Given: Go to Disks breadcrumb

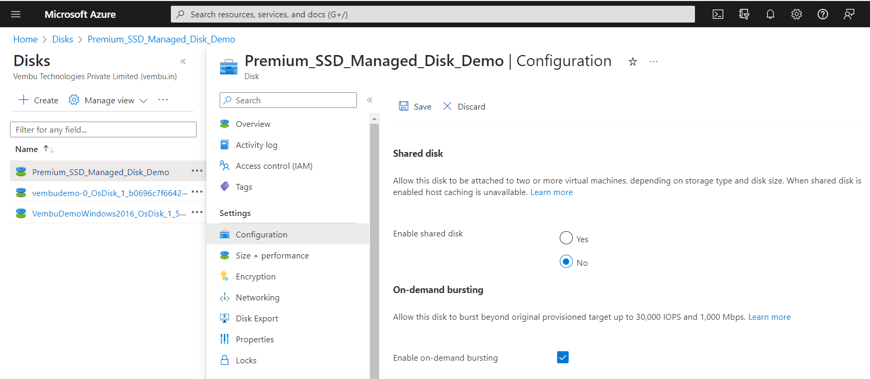Looking at the screenshot, I should pos(62,39).
